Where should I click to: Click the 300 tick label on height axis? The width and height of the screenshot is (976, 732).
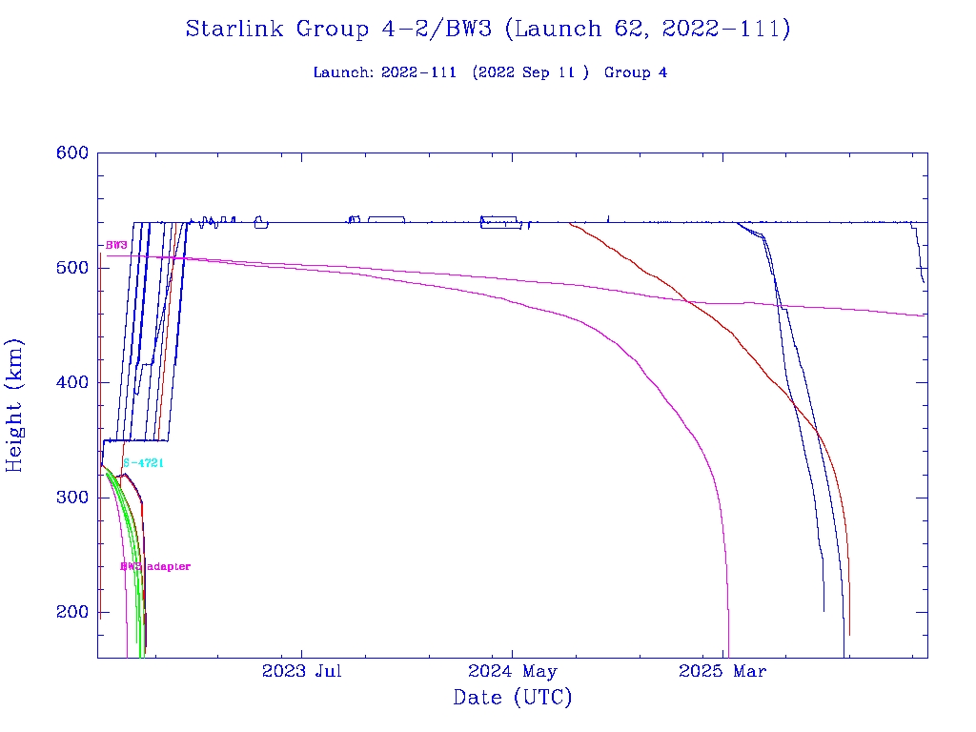tap(71, 498)
